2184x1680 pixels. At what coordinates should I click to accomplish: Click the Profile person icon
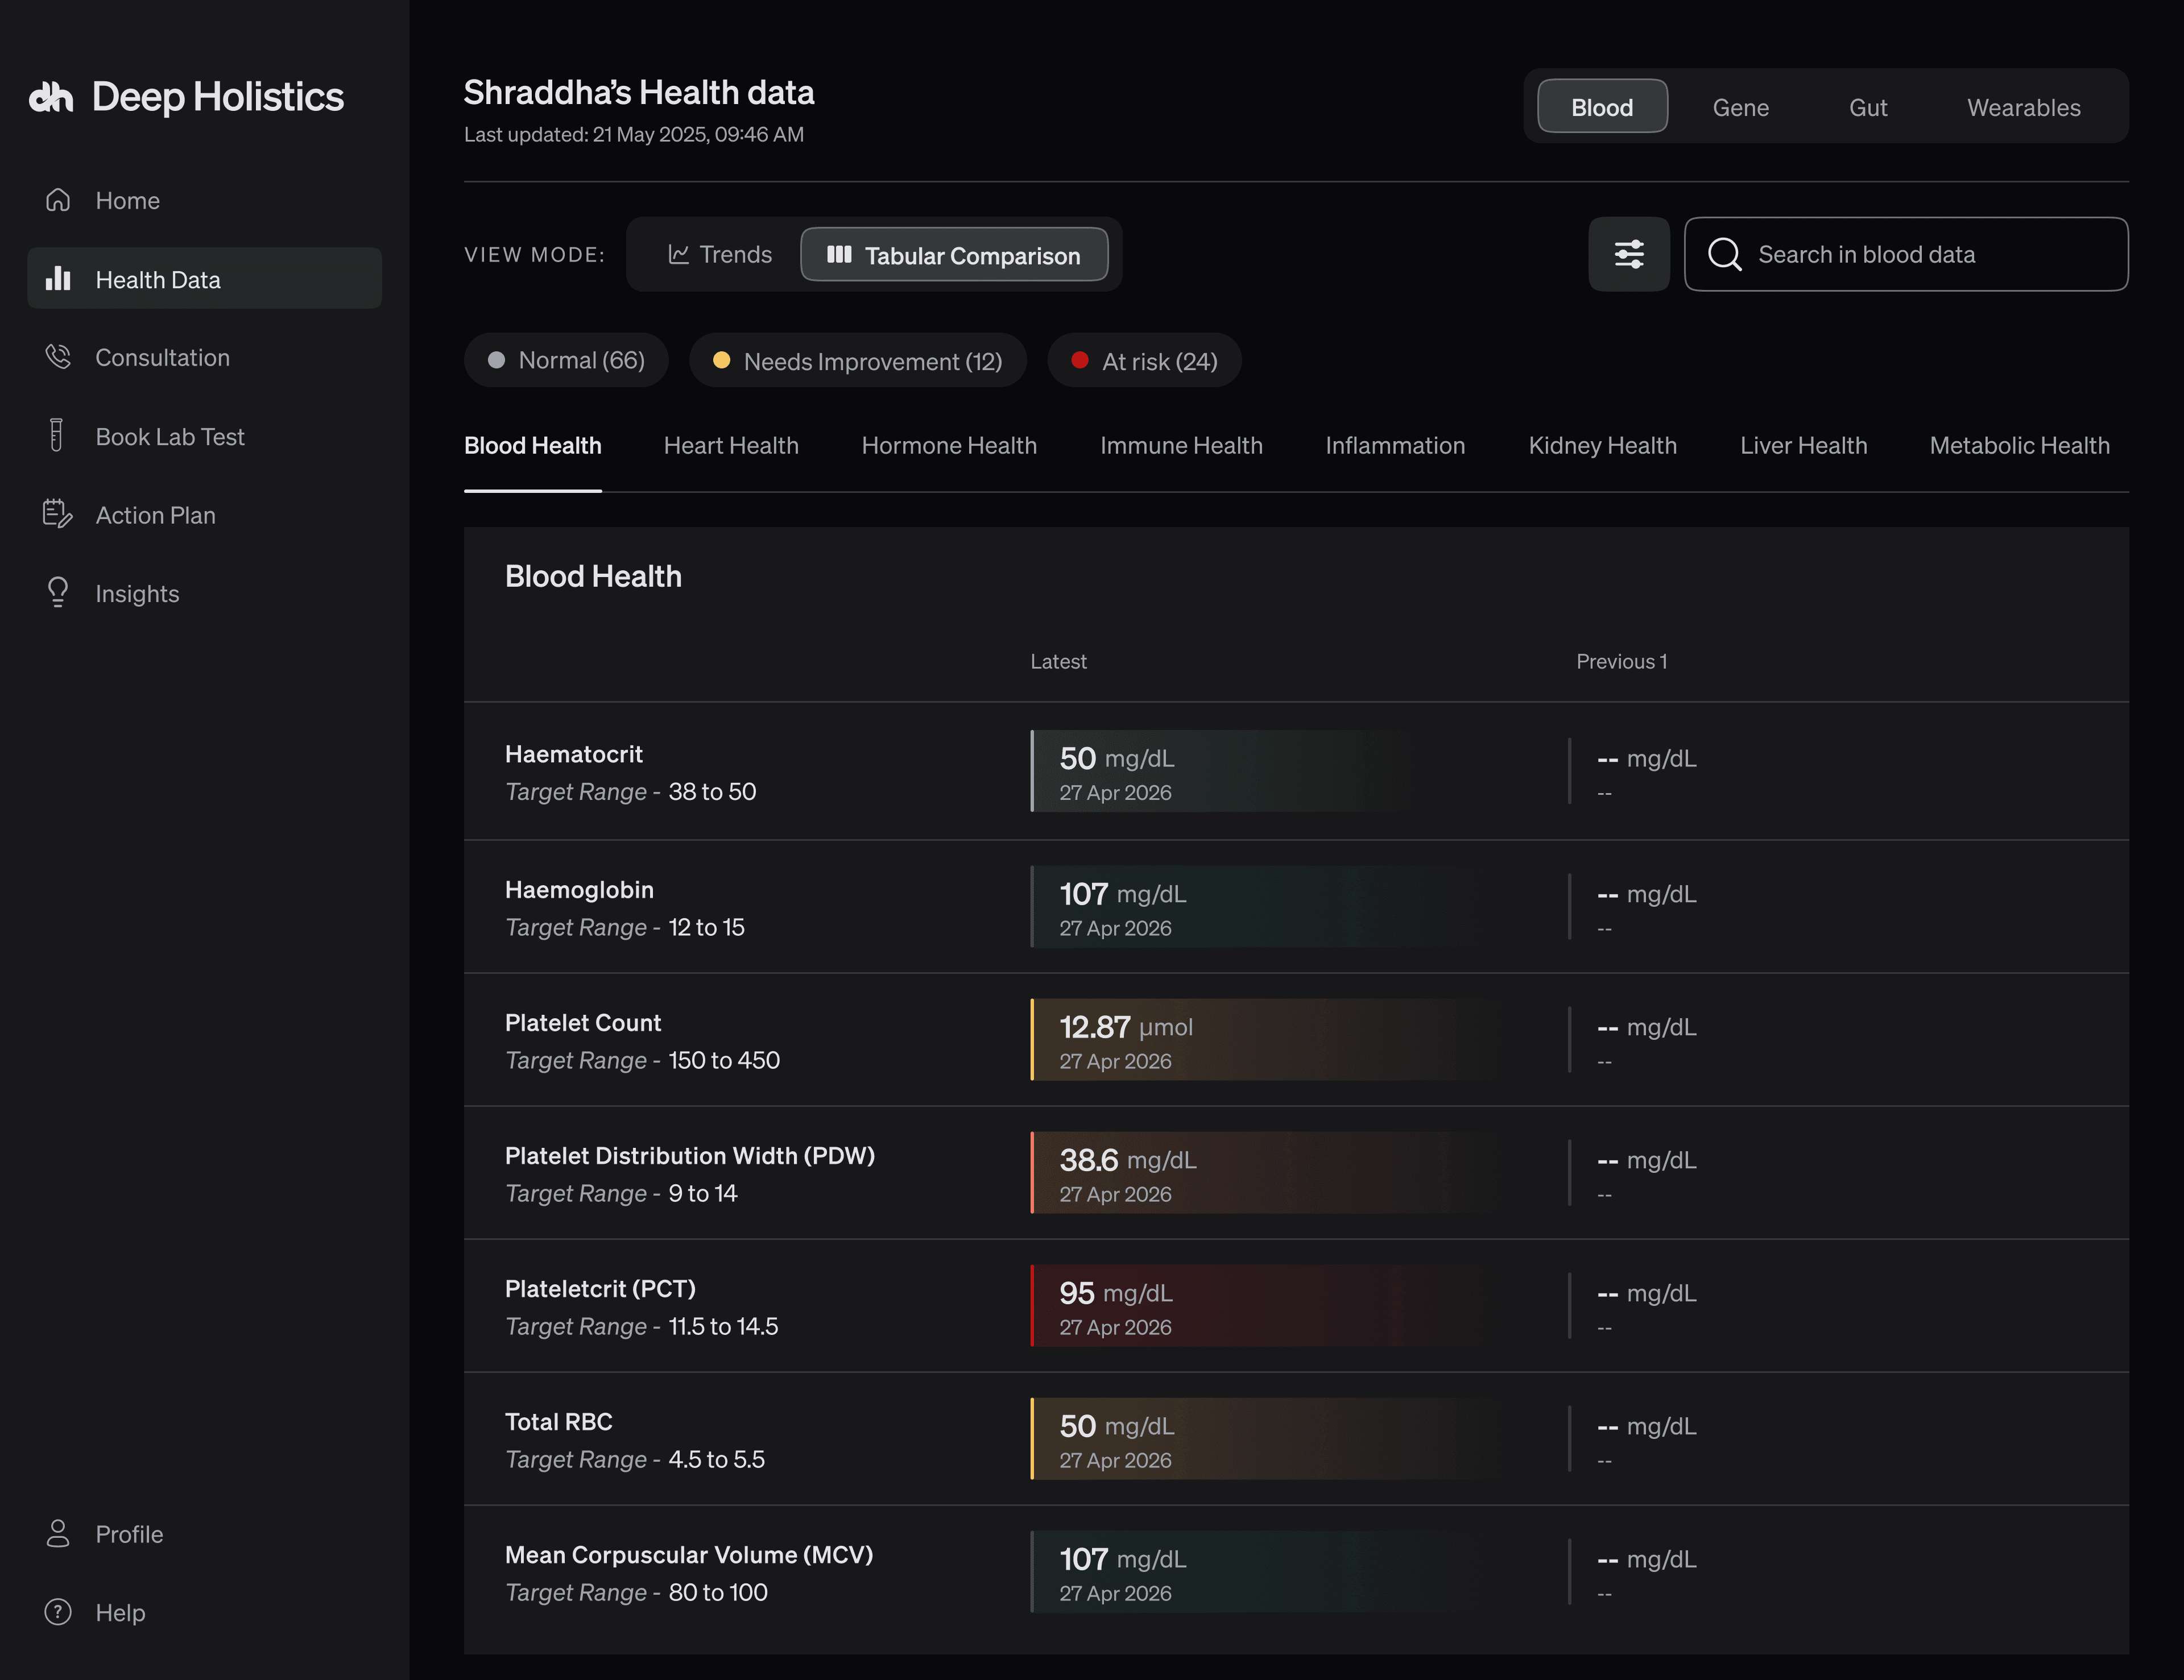[x=58, y=1533]
